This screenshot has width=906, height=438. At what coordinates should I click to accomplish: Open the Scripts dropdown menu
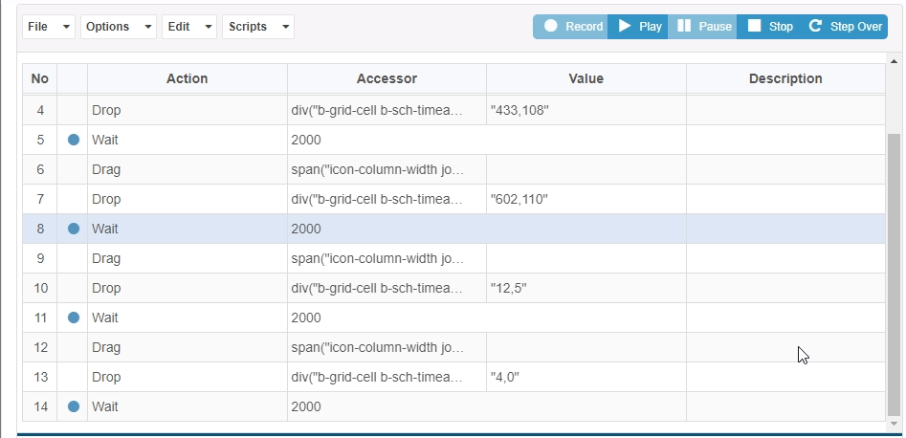[258, 27]
